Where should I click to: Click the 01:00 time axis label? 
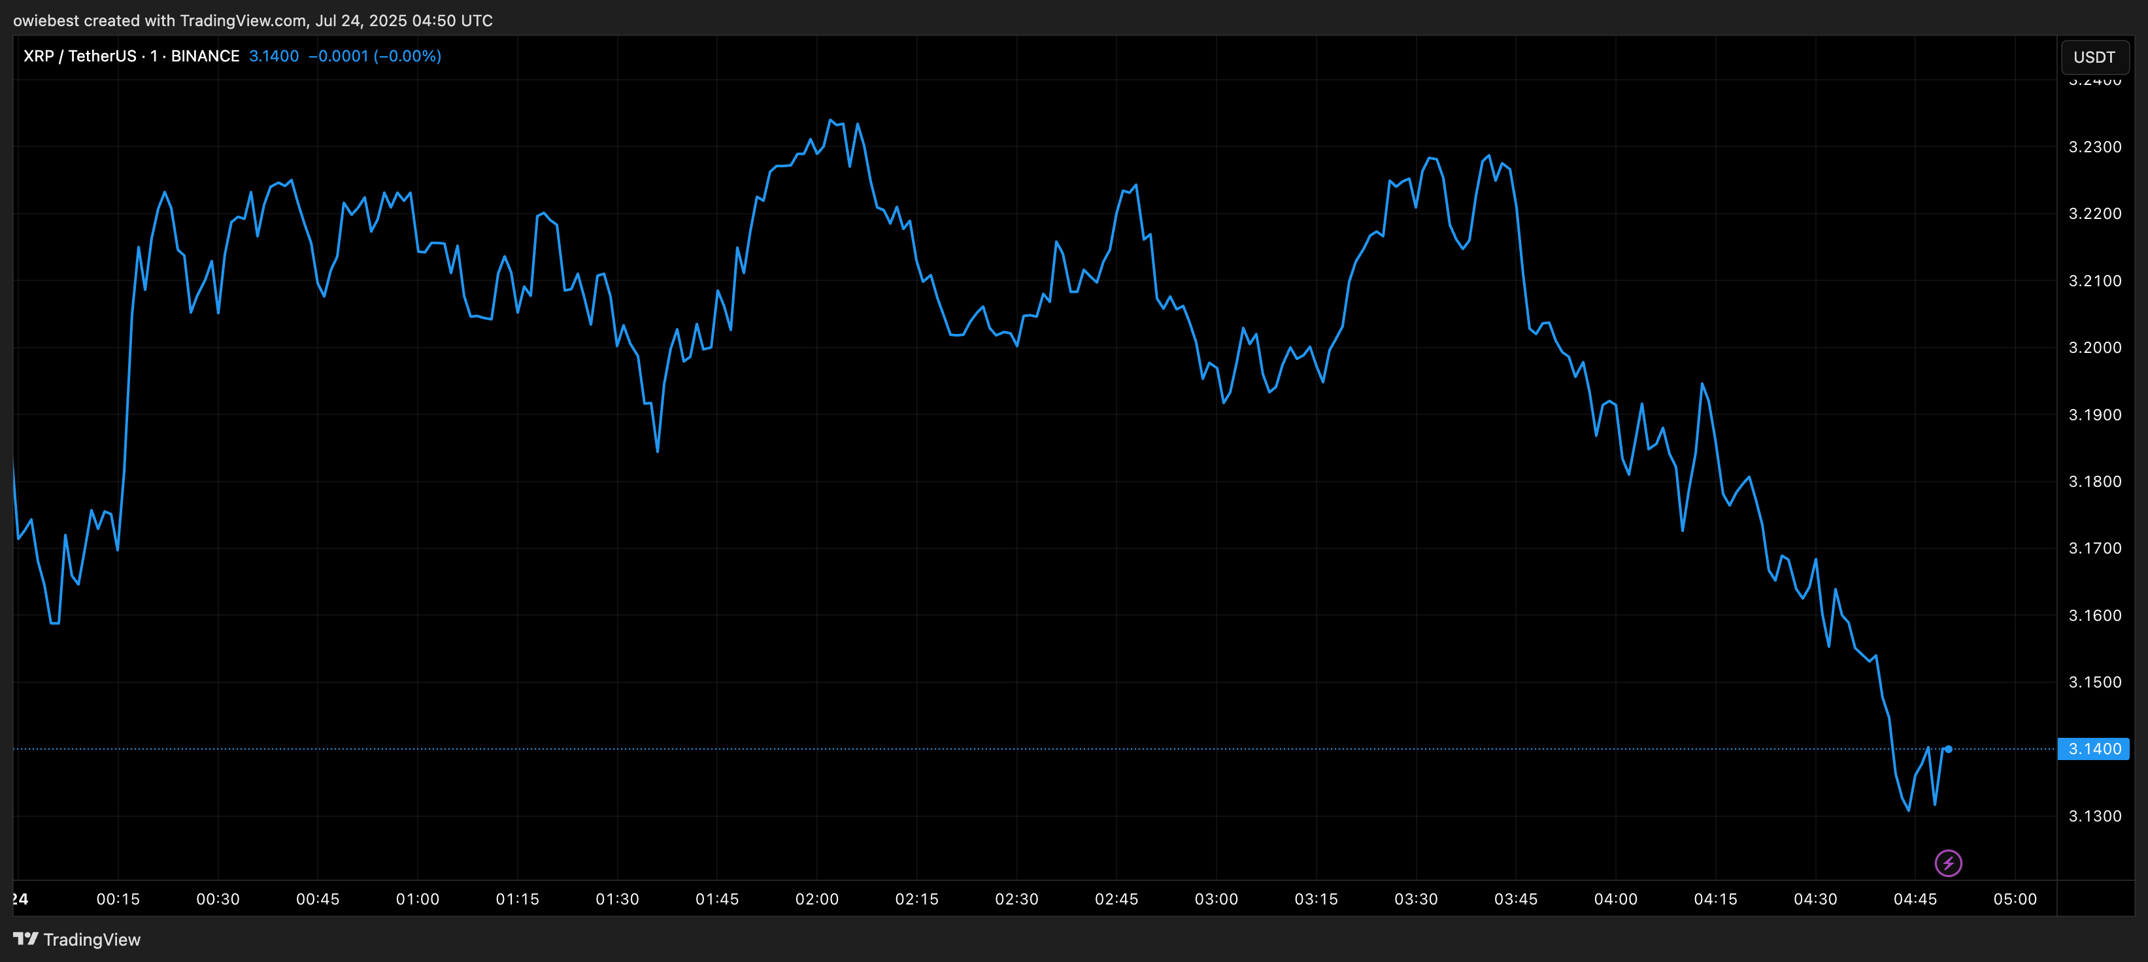click(417, 899)
